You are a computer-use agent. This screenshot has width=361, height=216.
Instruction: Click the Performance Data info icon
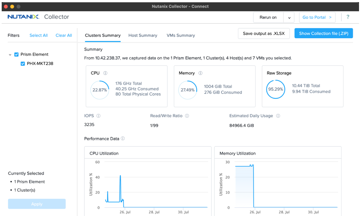pos(123,138)
